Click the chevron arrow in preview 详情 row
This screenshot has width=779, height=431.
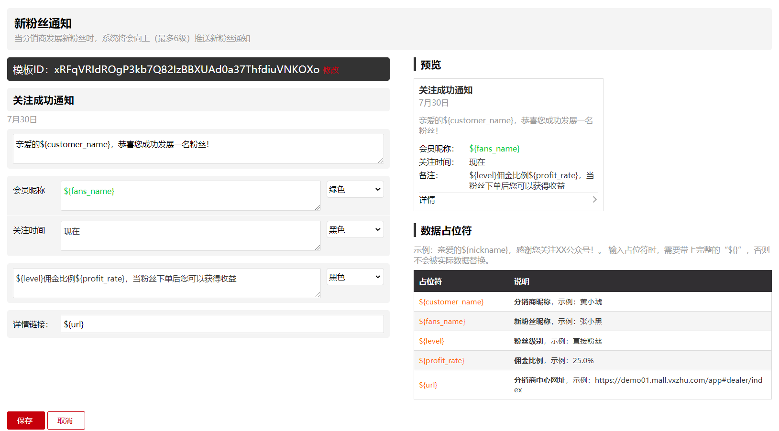pyautogui.click(x=594, y=200)
